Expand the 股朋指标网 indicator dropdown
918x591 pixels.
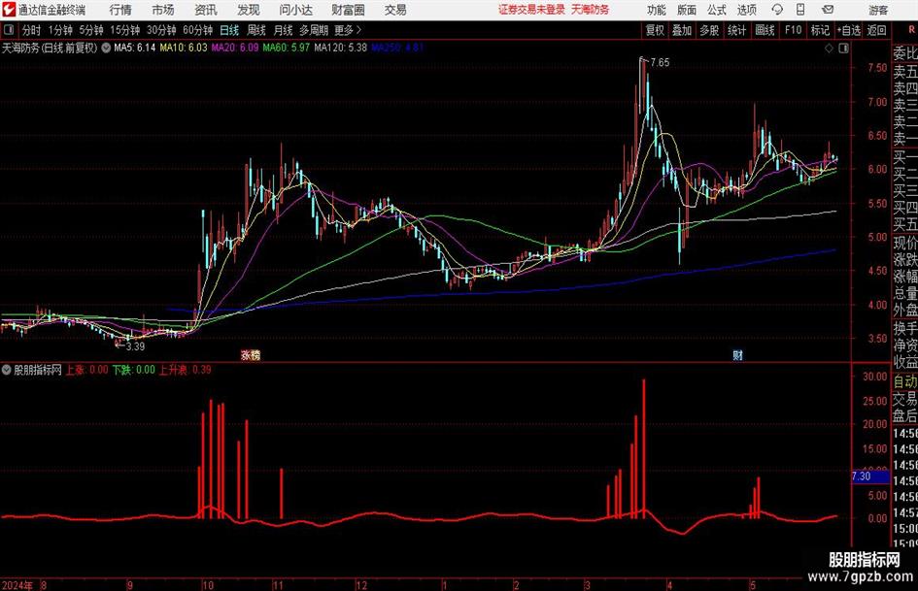click(x=7, y=370)
